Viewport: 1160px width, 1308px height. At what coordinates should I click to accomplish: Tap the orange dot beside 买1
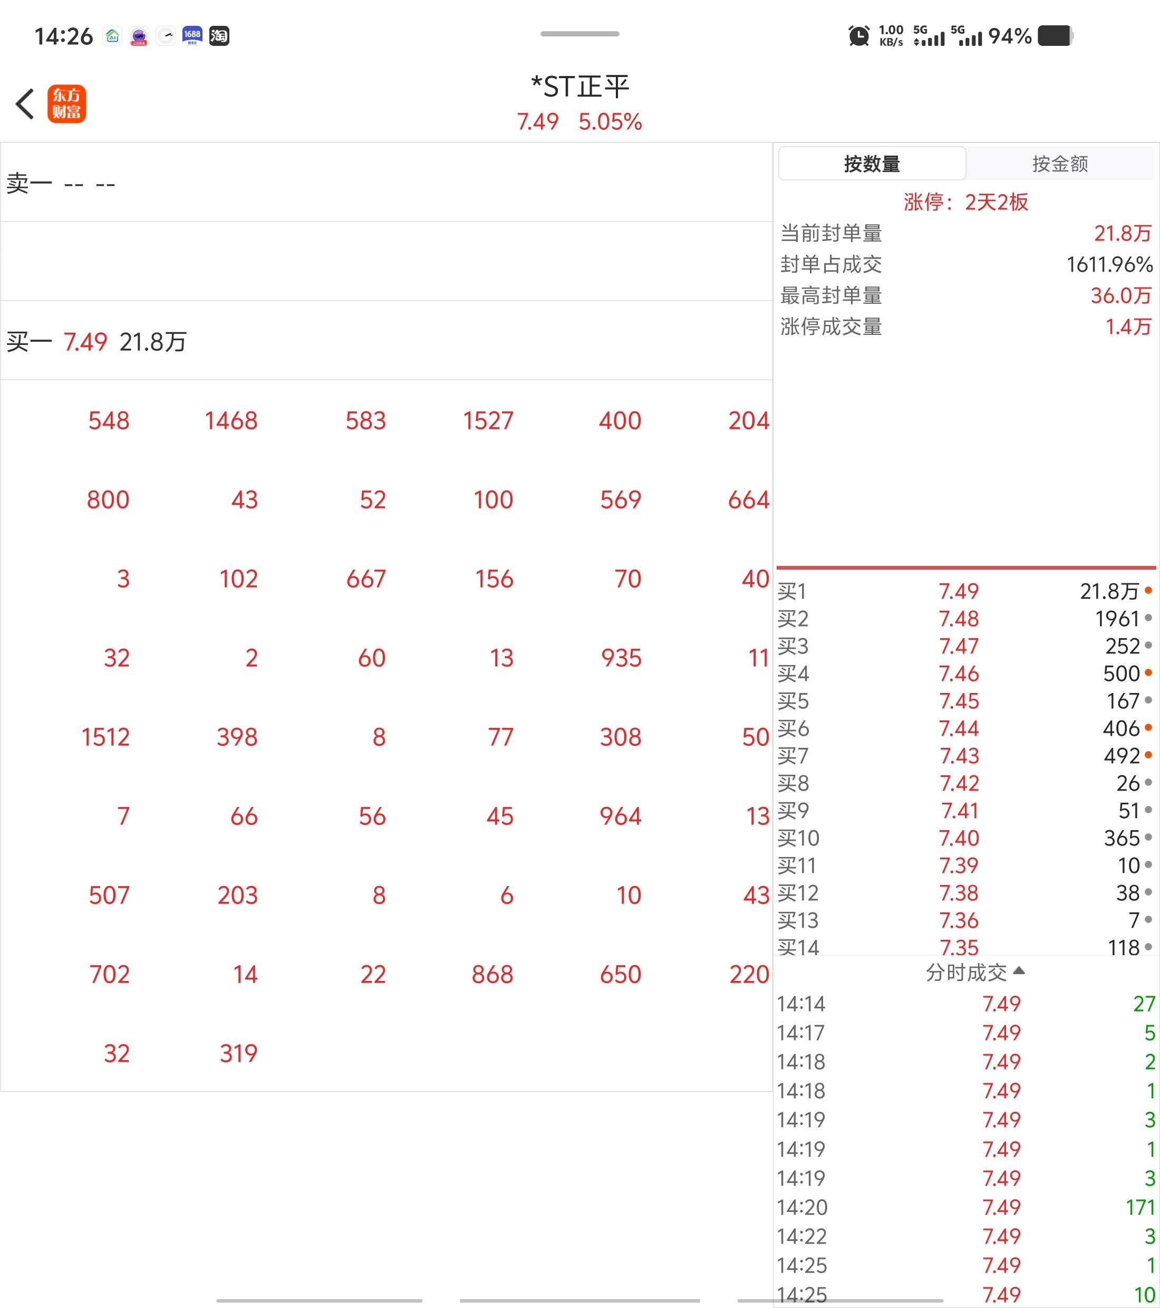click(1148, 591)
